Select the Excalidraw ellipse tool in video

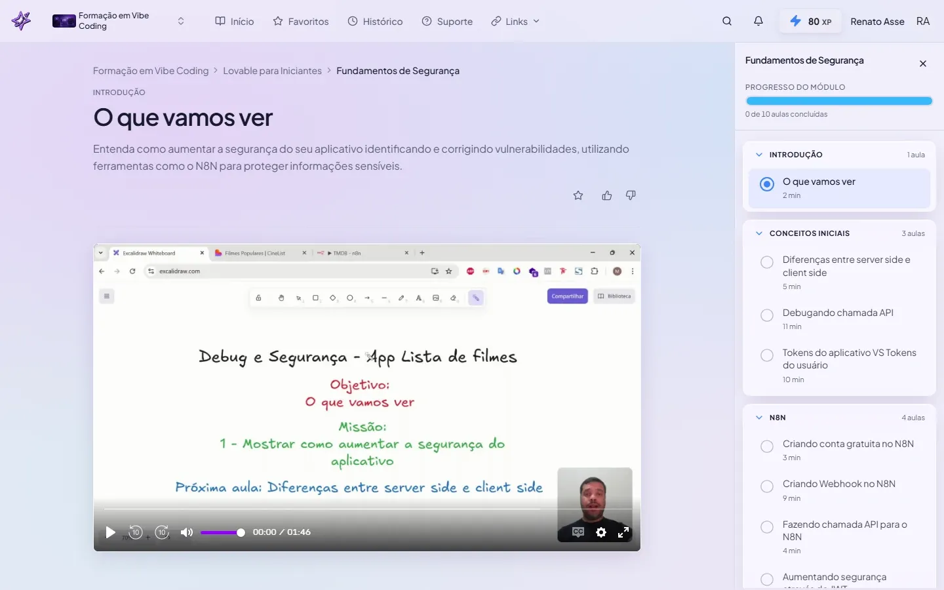(x=350, y=298)
